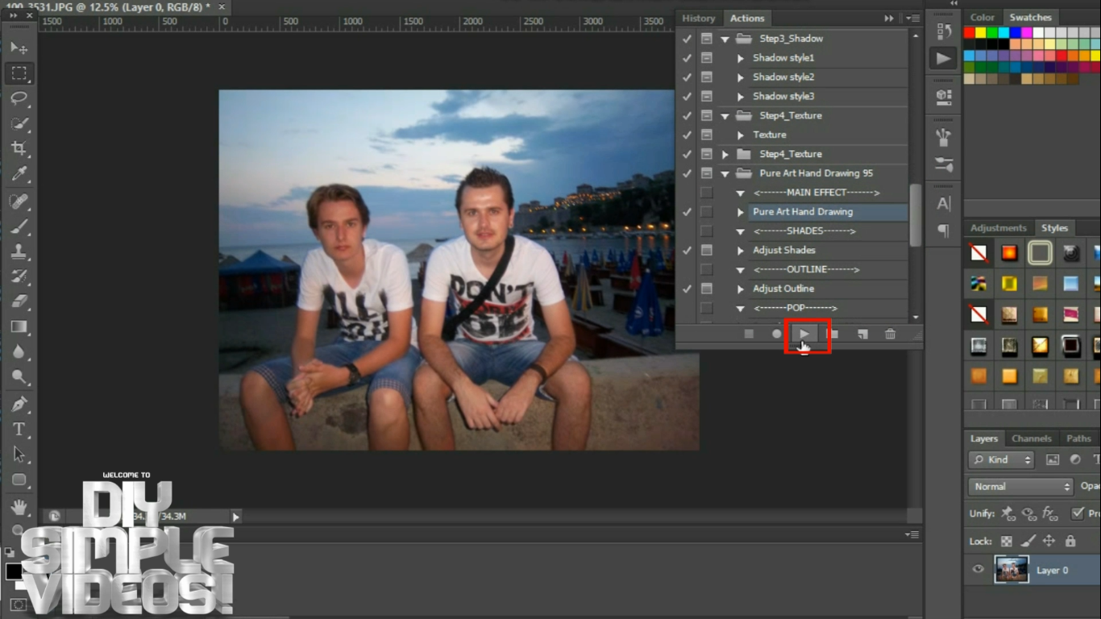Toggle the checkmark for Adjust Shades

pyautogui.click(x=687, y=250)
